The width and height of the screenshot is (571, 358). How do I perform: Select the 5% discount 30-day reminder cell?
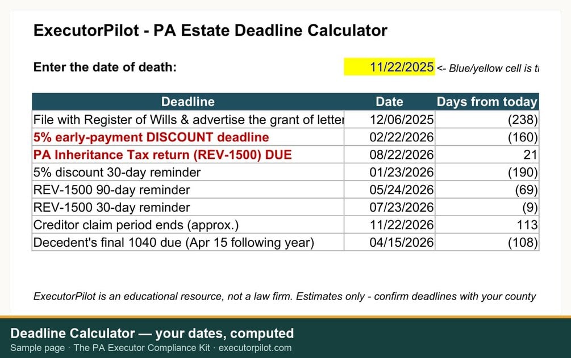point(188,172)
